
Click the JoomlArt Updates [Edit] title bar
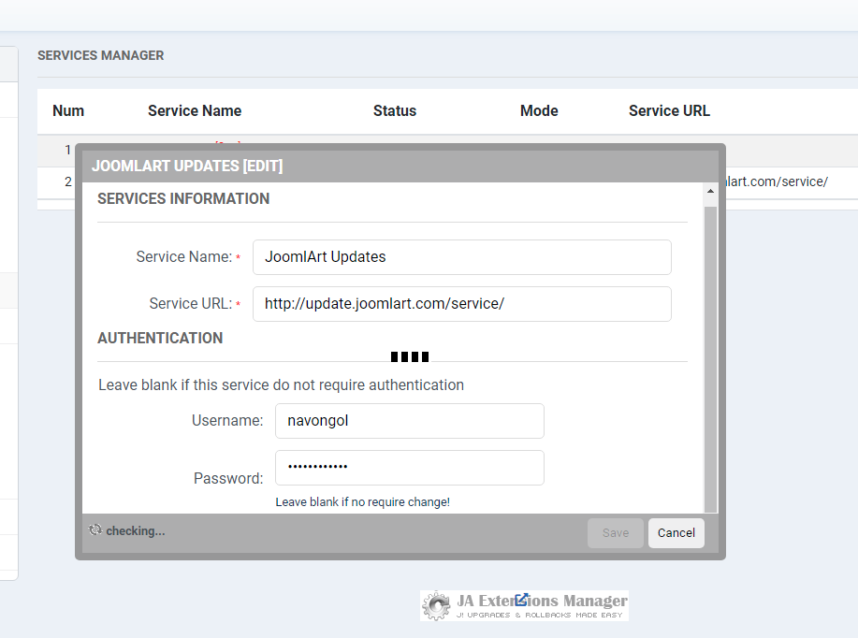[x=400, y=166]
